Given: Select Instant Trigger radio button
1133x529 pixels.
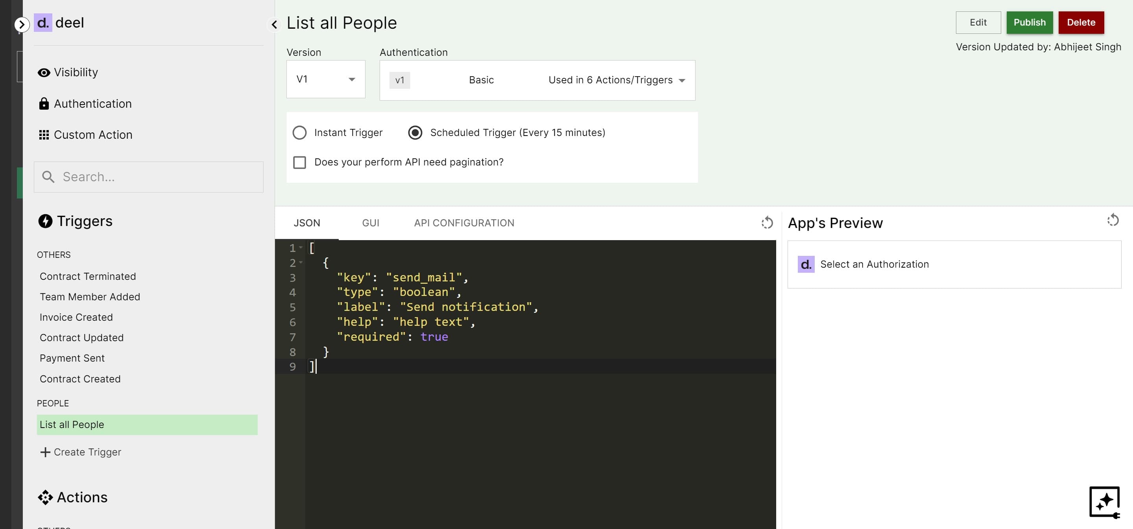Looking at the screenshot, I should pos(299,133).
